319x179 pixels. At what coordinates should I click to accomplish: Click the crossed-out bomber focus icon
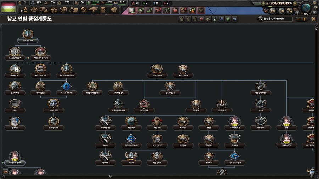[144, 104]
